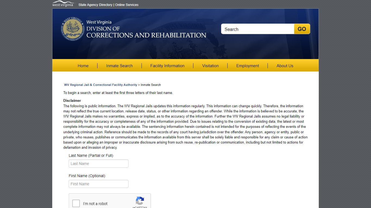Open the Online Services link

[127, 5]
